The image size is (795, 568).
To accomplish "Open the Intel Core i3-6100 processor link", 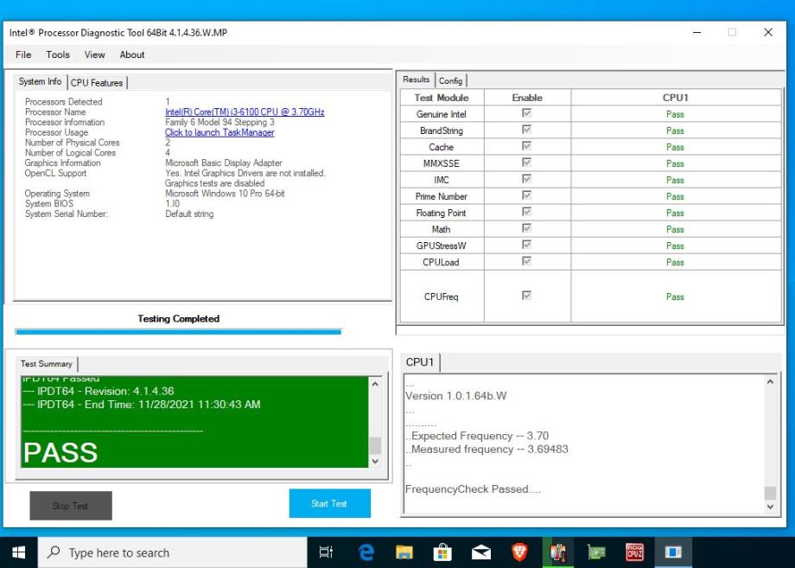I will point(245,112).
